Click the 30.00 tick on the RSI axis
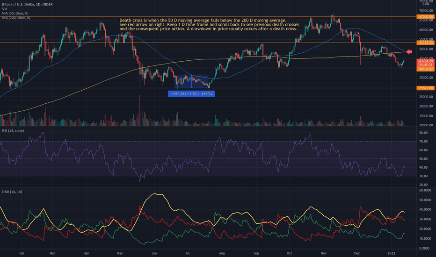This screenshot has width=436, height=257. click(423, 176)
